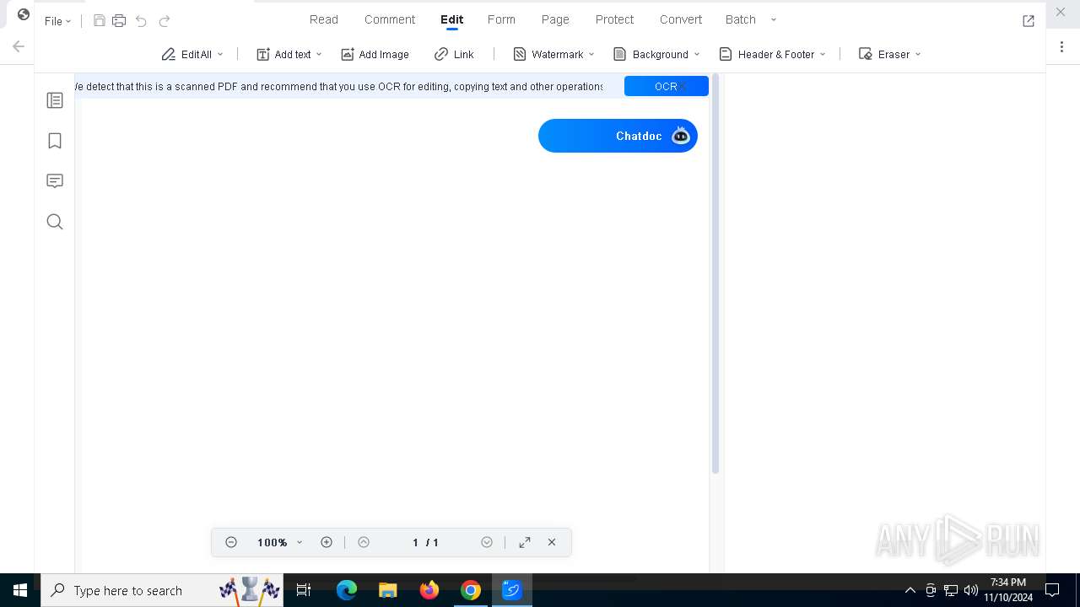Click the Header & Footer tool
This screenshot has width=1080, height=607.
click(767, 54)
